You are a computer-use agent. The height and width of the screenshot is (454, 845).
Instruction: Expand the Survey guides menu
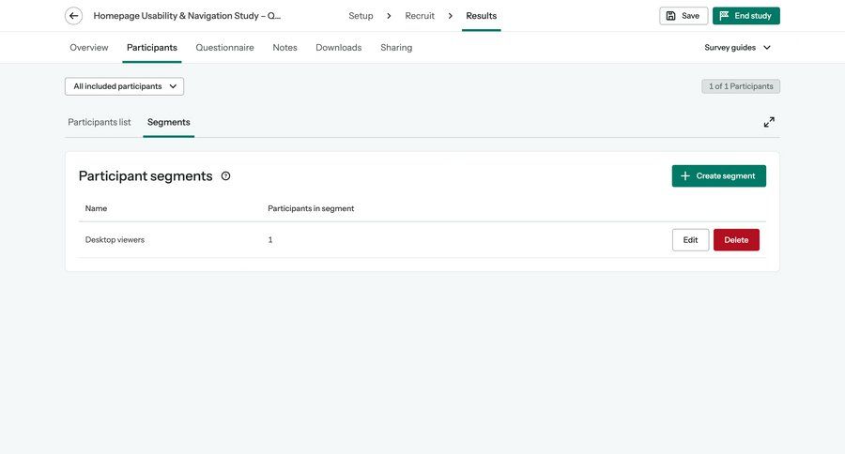point(737,48)
